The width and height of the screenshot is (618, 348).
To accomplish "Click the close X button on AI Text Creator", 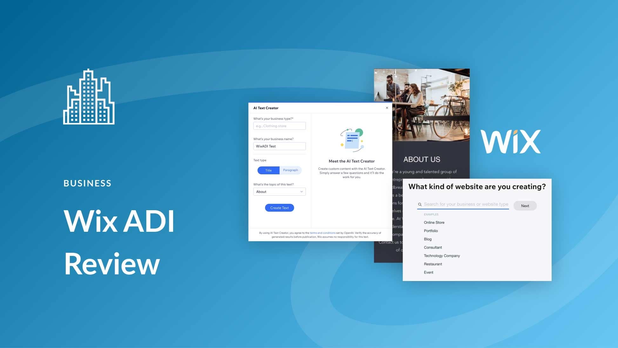I will coord(387,108).
